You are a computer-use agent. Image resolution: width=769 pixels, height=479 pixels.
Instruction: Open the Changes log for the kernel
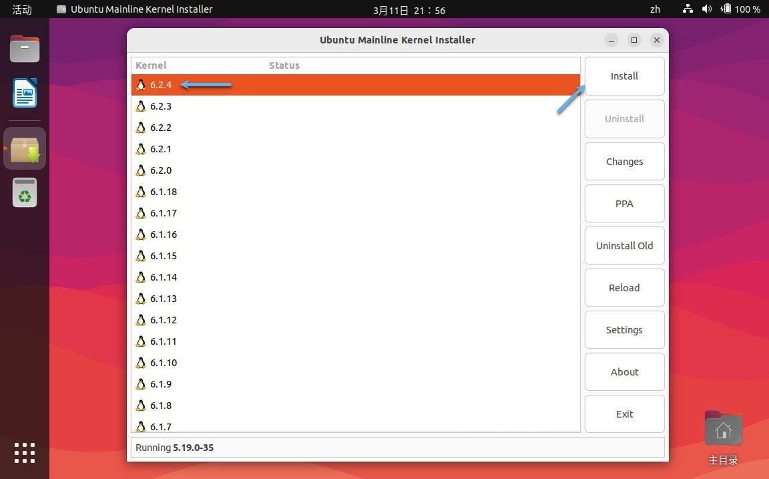pos(623,161)
